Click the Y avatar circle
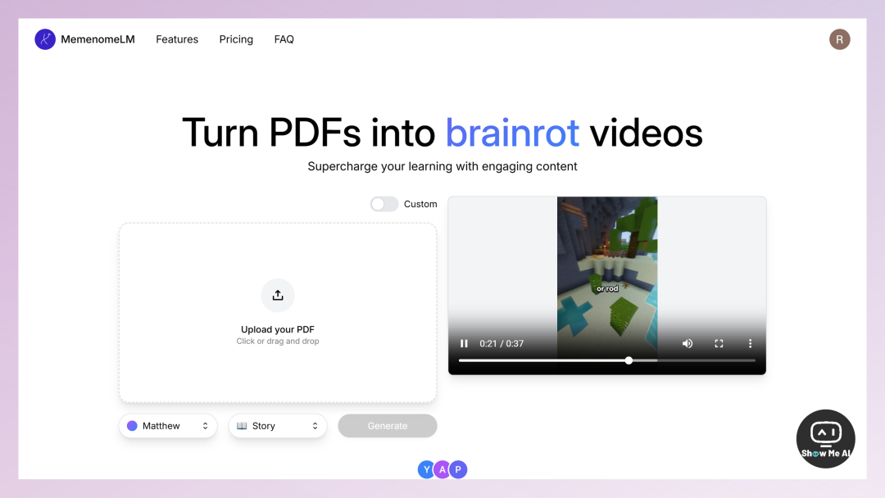This screenshot has width=885, height=498. coord(427,469)
